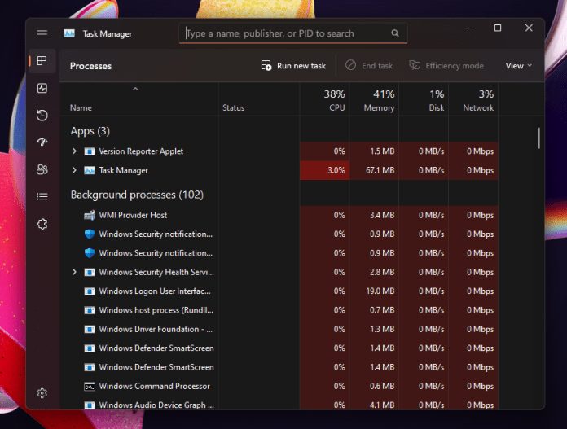
Task: Sort by the Memory column header
Action: [x=374, y=100]
